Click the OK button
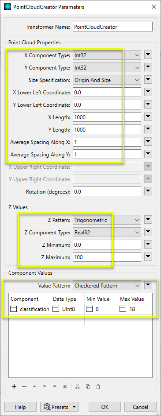The height and width of the screenshot is (416, 161). (x=105, y=407)
